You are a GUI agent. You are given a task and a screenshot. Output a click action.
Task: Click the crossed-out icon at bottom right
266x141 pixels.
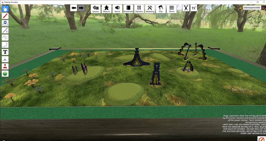coord(262,139)
